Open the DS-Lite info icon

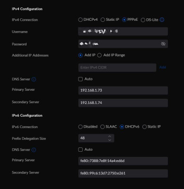[162, 20]
